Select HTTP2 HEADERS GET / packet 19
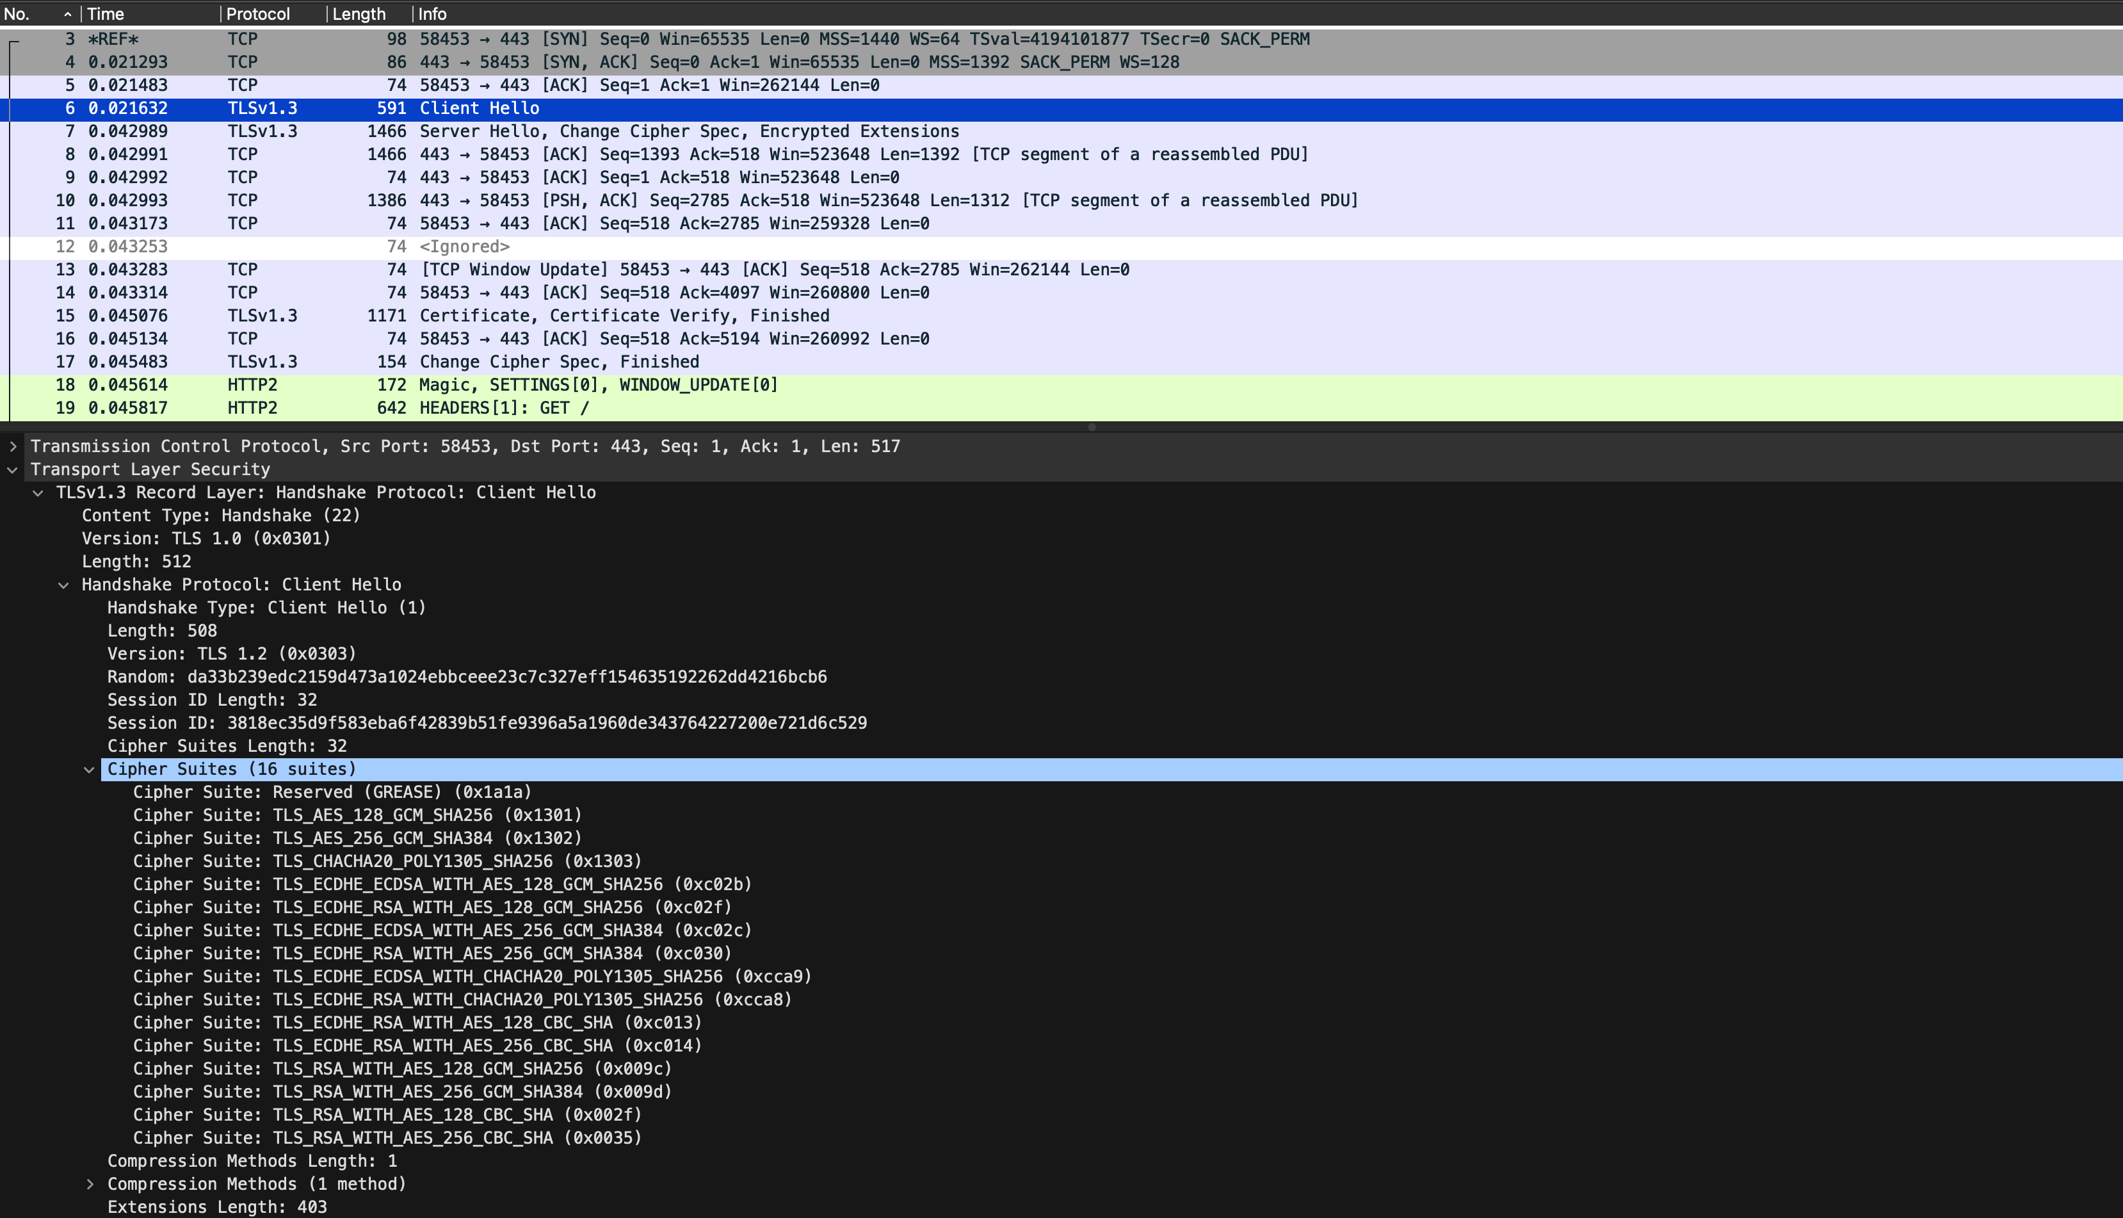Viewport: 2123px width, 1218px height. point(1061,408)
